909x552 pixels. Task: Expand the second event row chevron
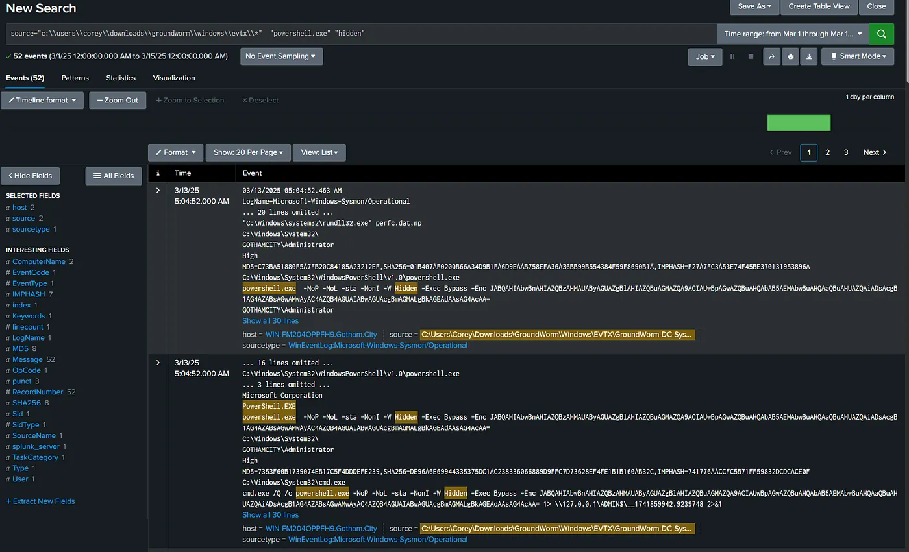(x=158, y=363)
